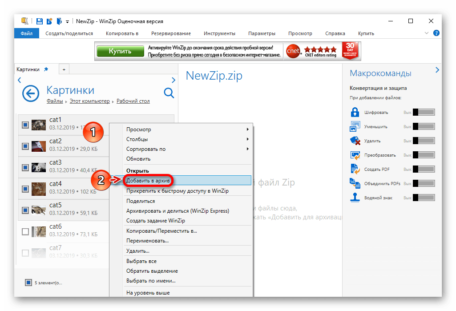Choose Архивировать и делиться (WinZip Express)

coord(187,211)
